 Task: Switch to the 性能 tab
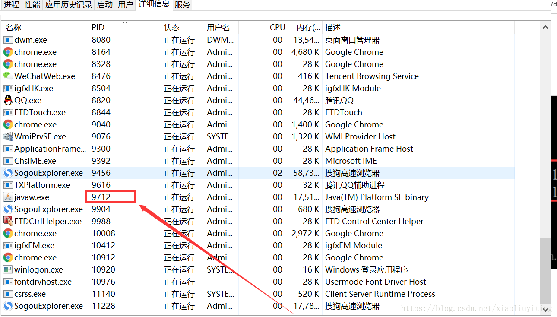(x=32, y=5)
